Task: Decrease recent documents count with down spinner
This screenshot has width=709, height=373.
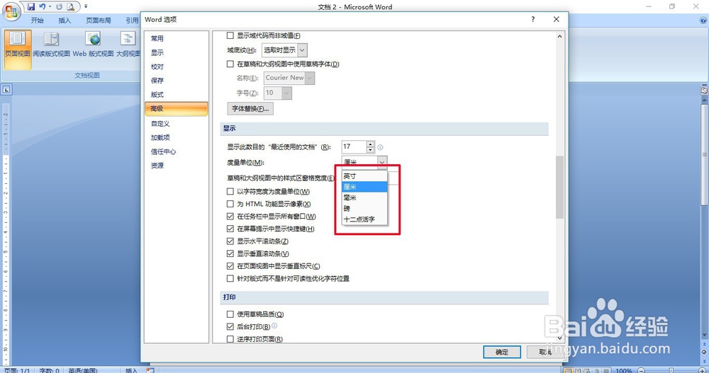Action: (x=370, y=150)
